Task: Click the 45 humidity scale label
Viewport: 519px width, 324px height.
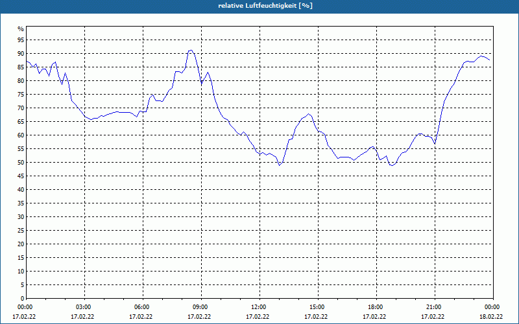Action: pos(21,176)
